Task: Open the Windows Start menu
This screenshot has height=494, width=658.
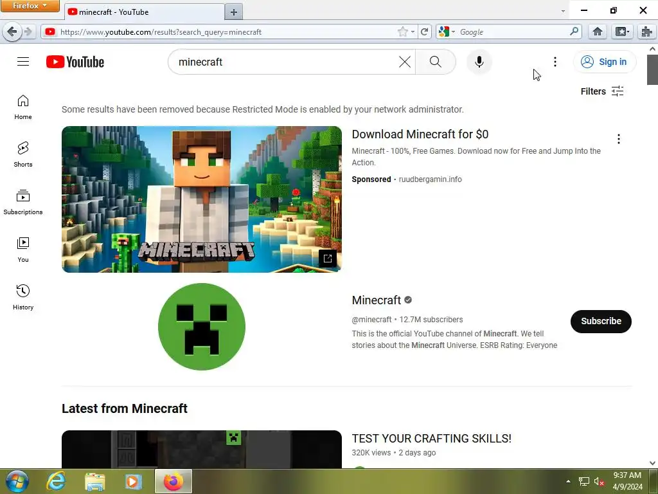Action: [17, 481]
